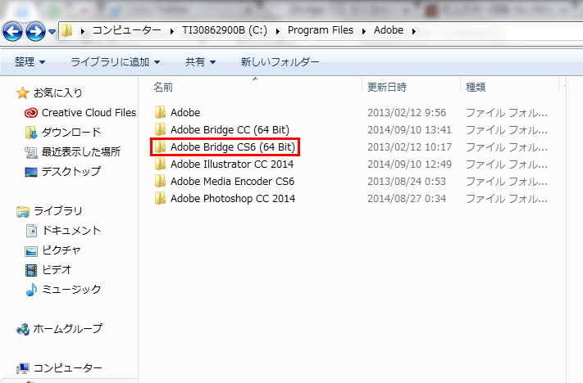Viewport: 583px width, 383px height.
Task: Select コンピューター in the navigation pane
Action: pos(67,368)
